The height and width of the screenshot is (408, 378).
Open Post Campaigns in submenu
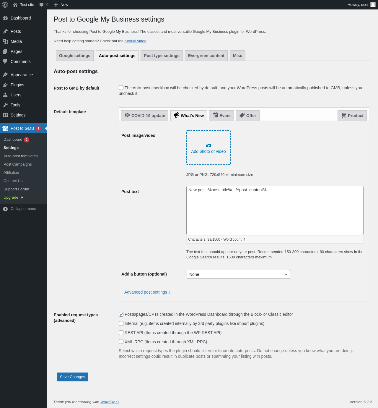[x=18, y=164]
